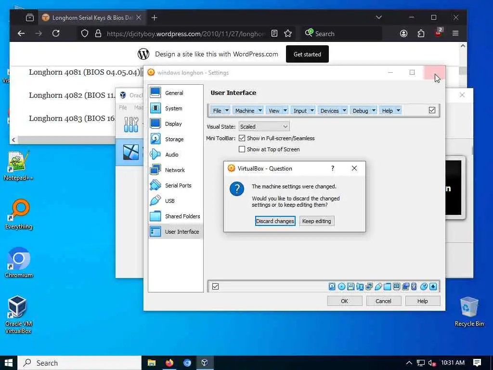Screen dimensions: 493x370
Task: Open Audio settings category
Action: click(175, 155)
